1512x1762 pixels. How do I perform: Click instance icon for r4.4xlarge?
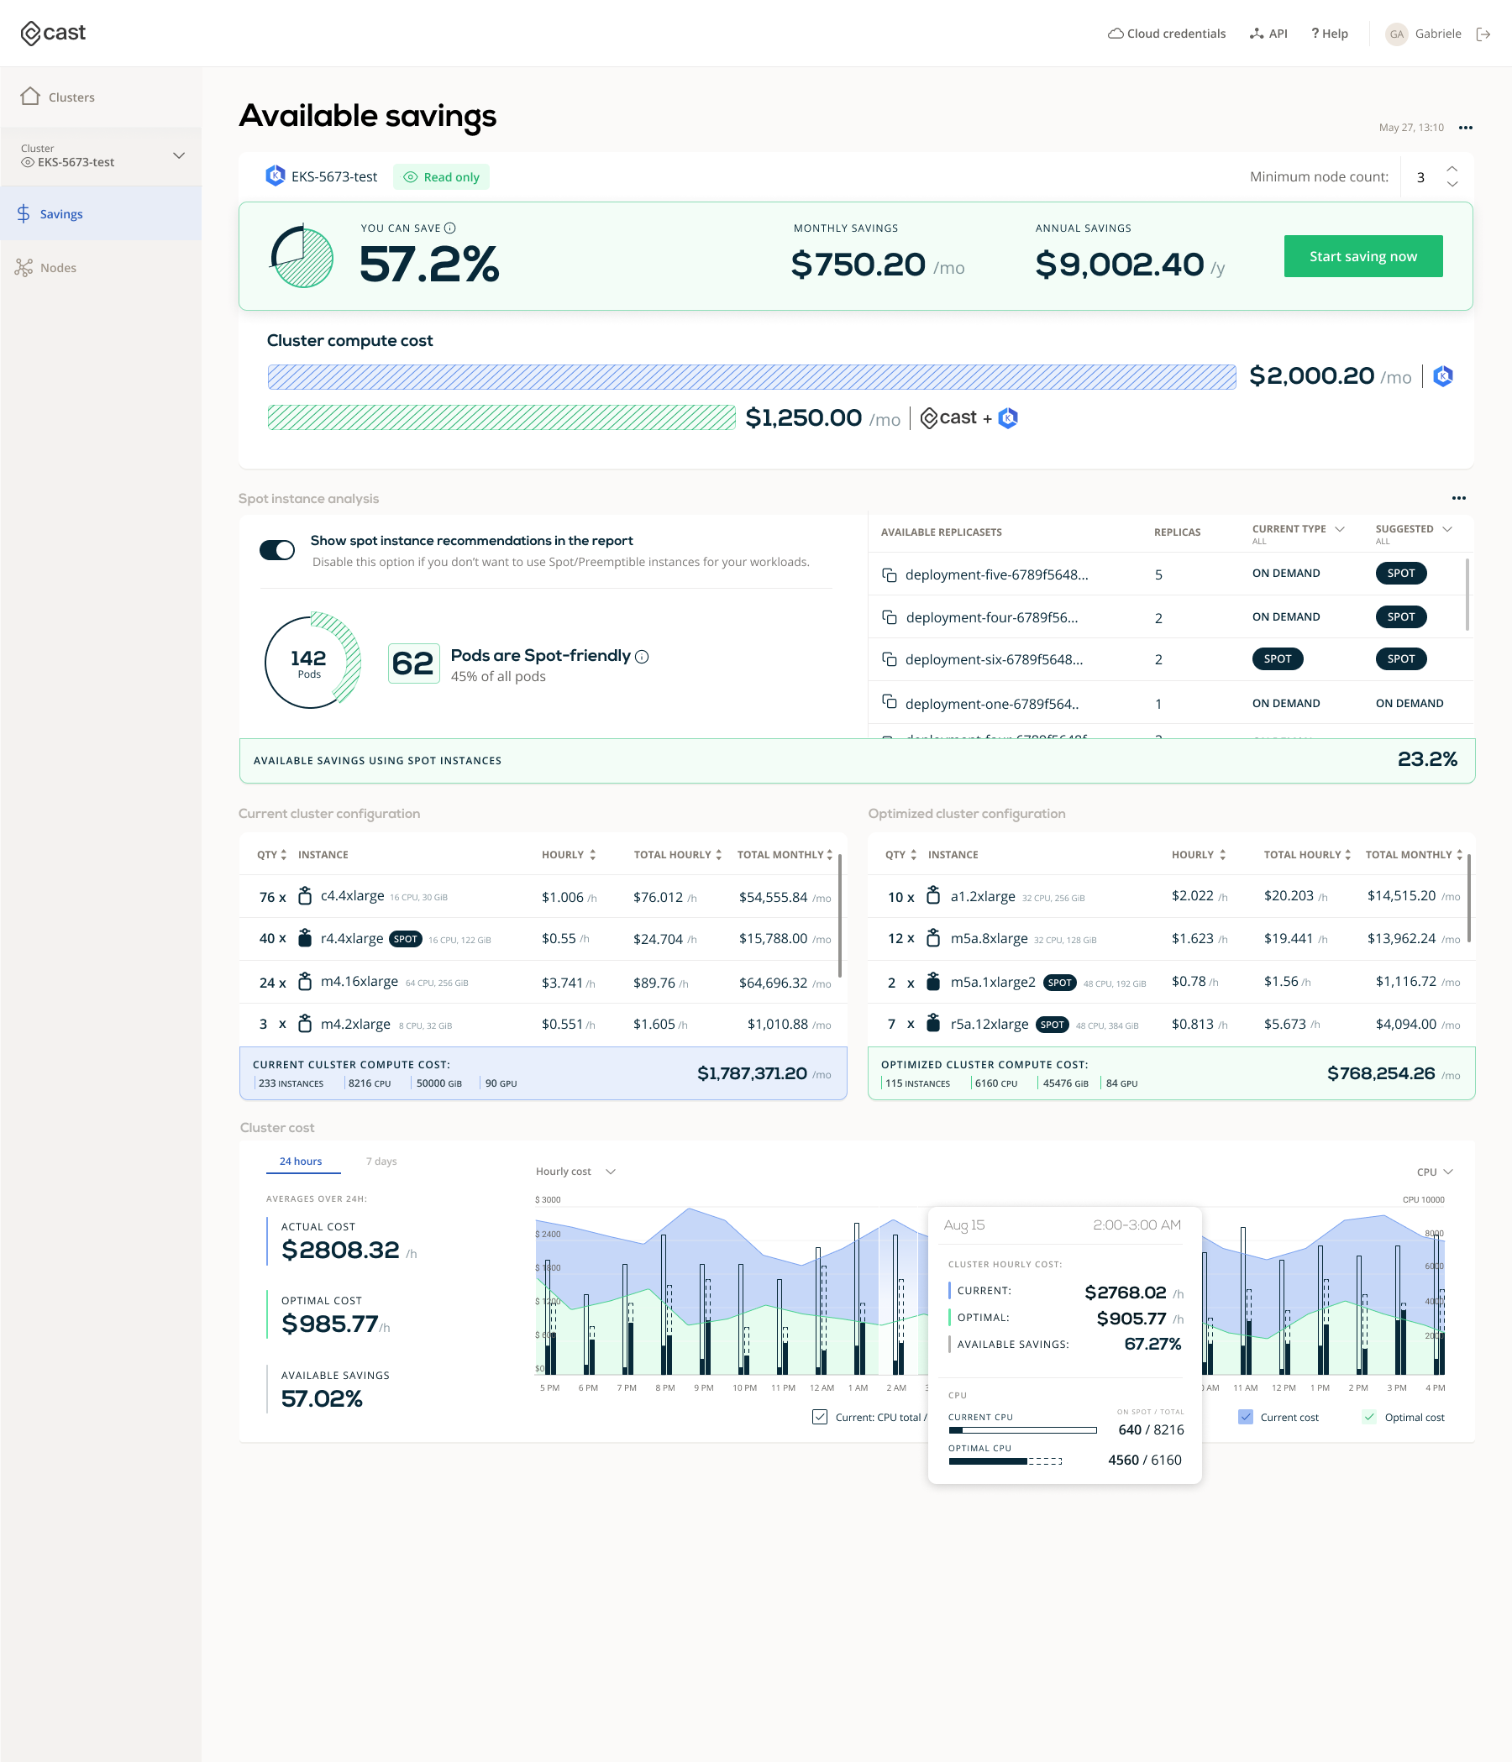pos(304,938)
